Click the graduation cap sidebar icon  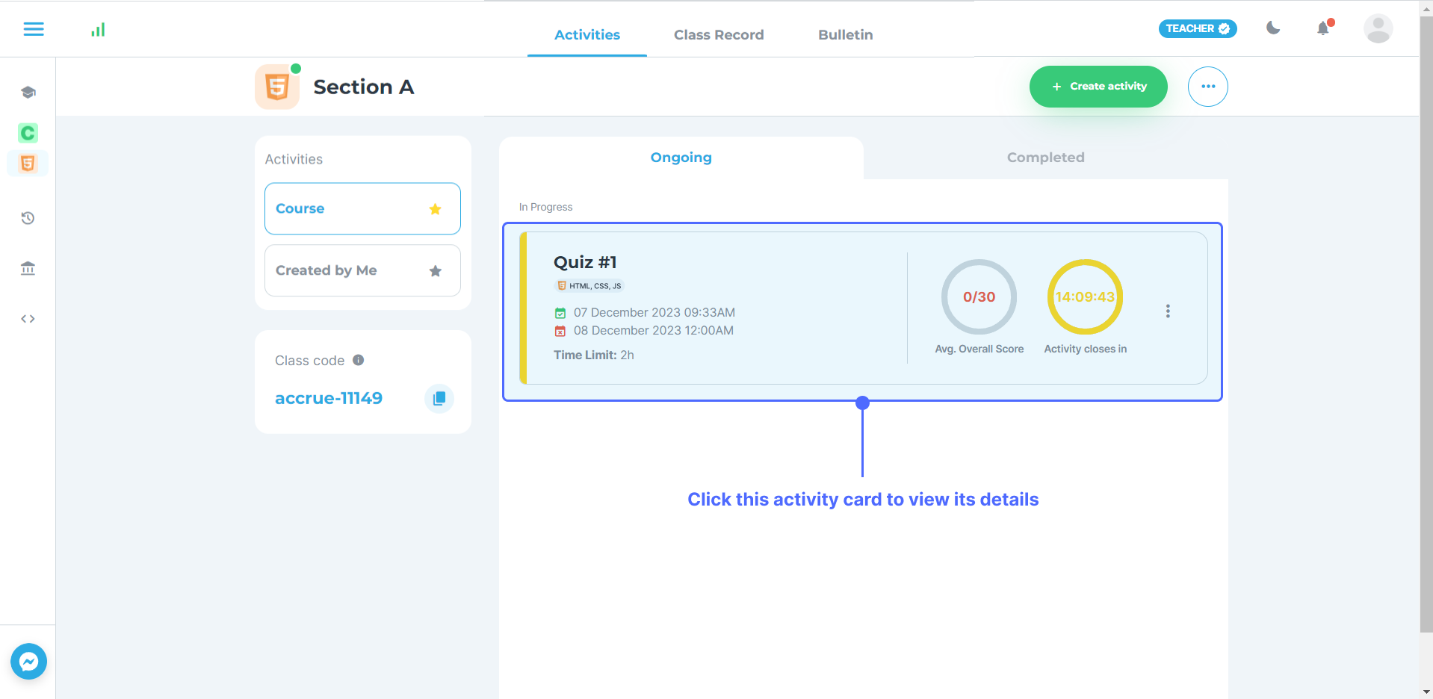pyautogui.click(x=28, y=93)
